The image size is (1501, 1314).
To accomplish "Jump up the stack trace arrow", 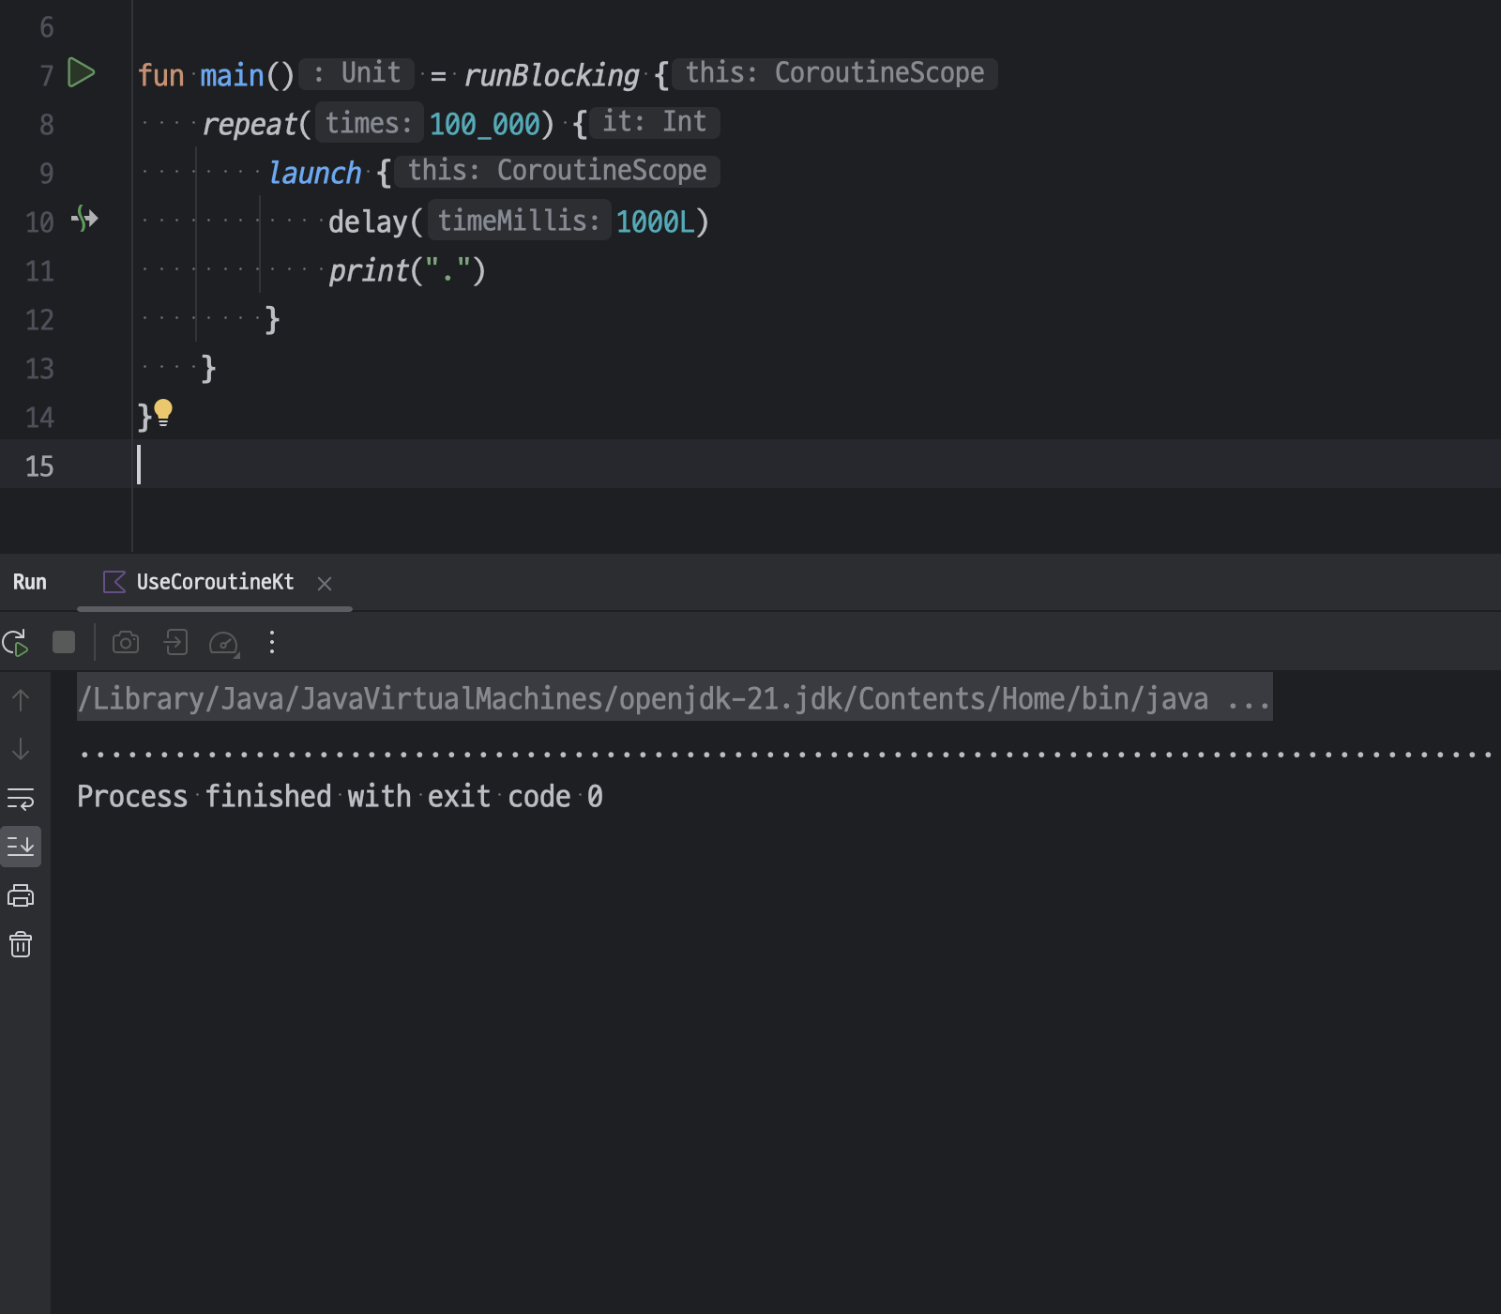I will point(21,700).
